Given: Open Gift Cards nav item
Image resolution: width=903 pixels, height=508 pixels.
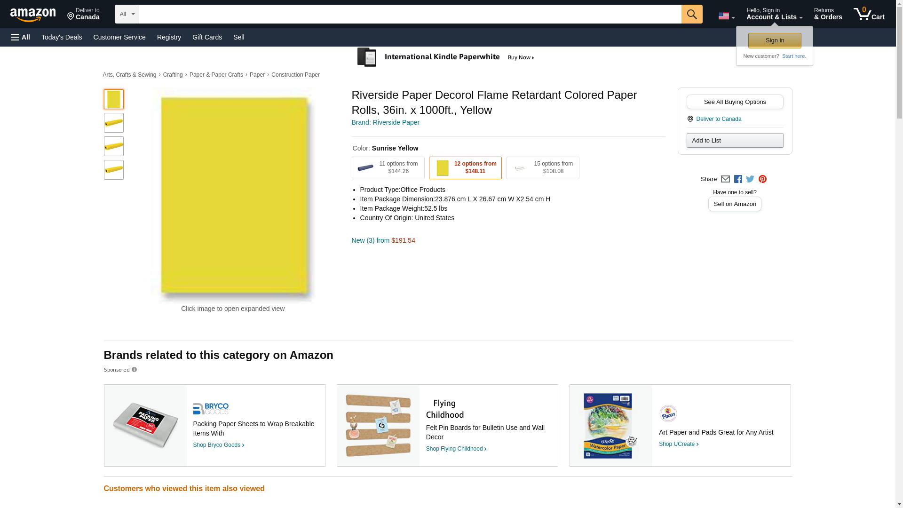Looking at the screenshot, I should [207, 37].
